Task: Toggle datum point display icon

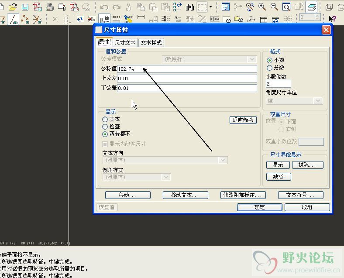Action: click(25, 19)
